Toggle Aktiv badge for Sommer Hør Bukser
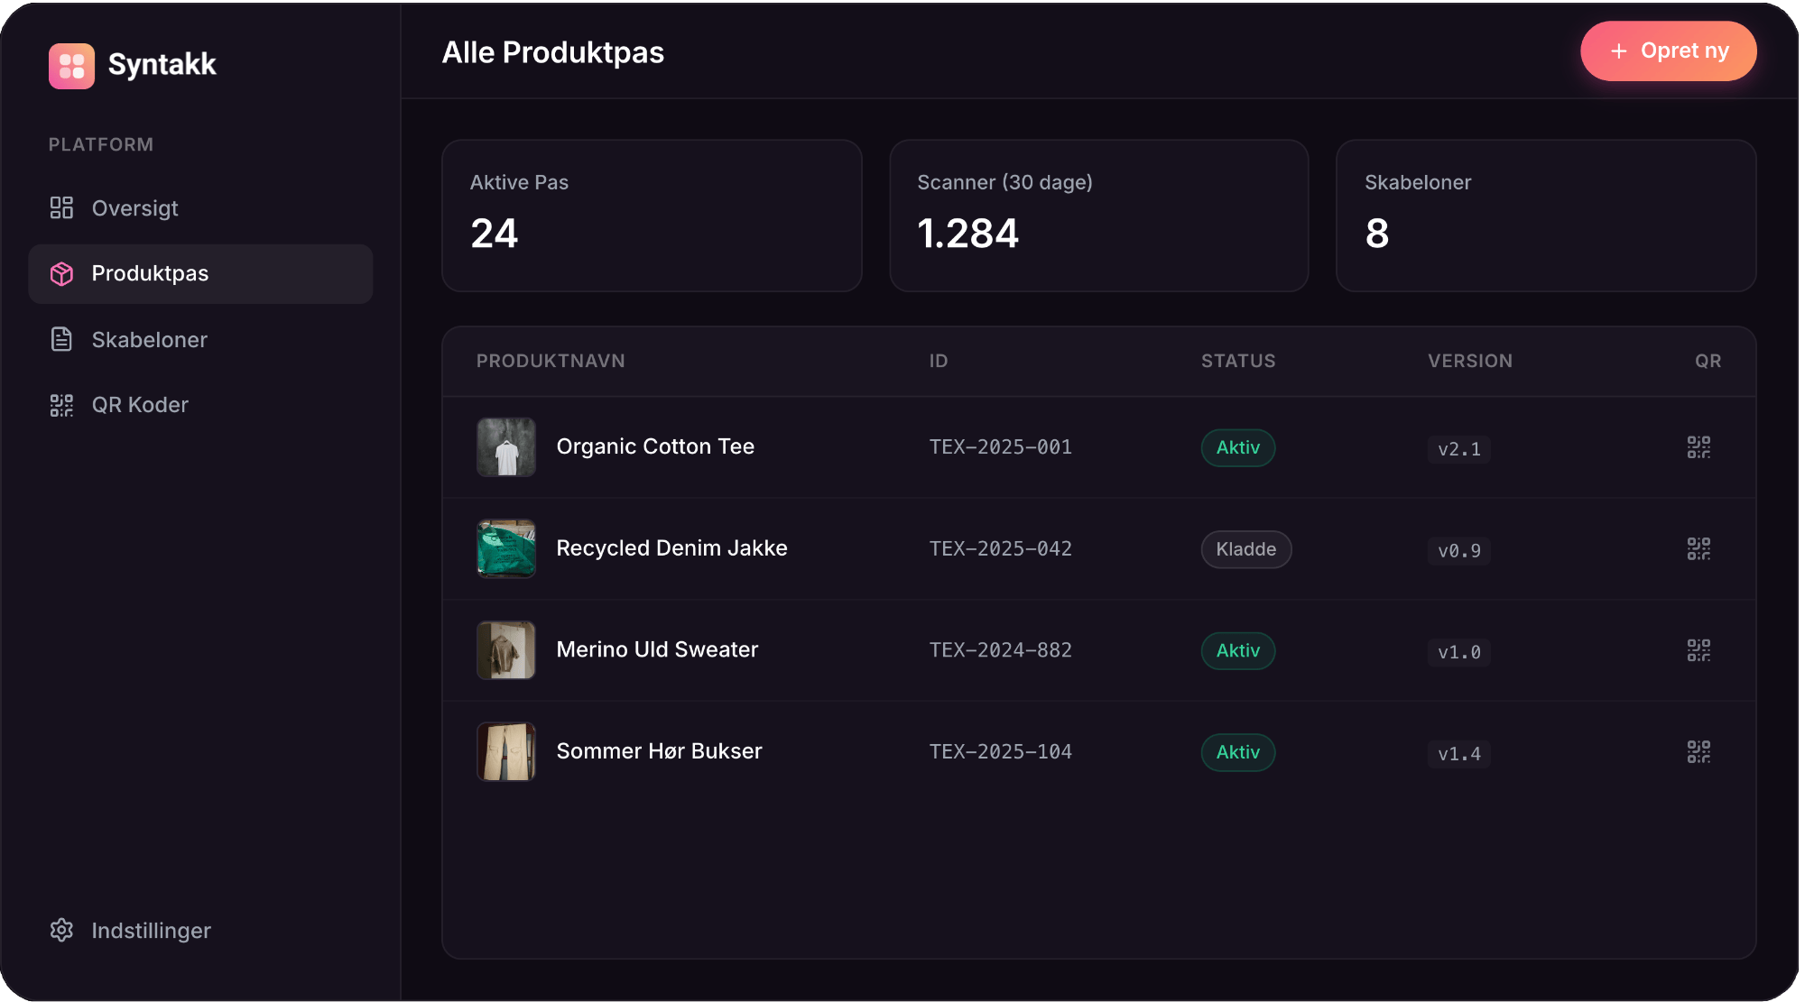1805x1002 pixels. tap(1237, 752)
